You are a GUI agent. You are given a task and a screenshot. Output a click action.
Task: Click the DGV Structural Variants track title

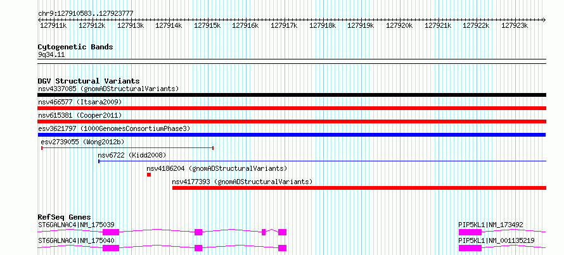(89, 81)
